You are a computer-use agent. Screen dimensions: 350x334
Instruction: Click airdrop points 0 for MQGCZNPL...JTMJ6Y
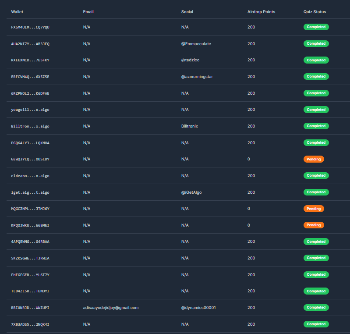(x=249, y=209)
